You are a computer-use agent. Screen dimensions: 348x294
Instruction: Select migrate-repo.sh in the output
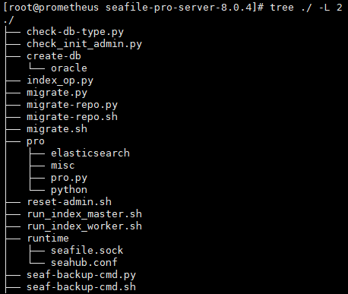pyautogui.click(x=72, y=117)
